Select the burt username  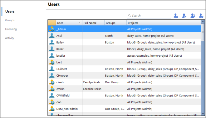point(59,62)
